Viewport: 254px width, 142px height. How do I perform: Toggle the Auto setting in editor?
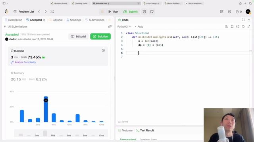point(139,26)
